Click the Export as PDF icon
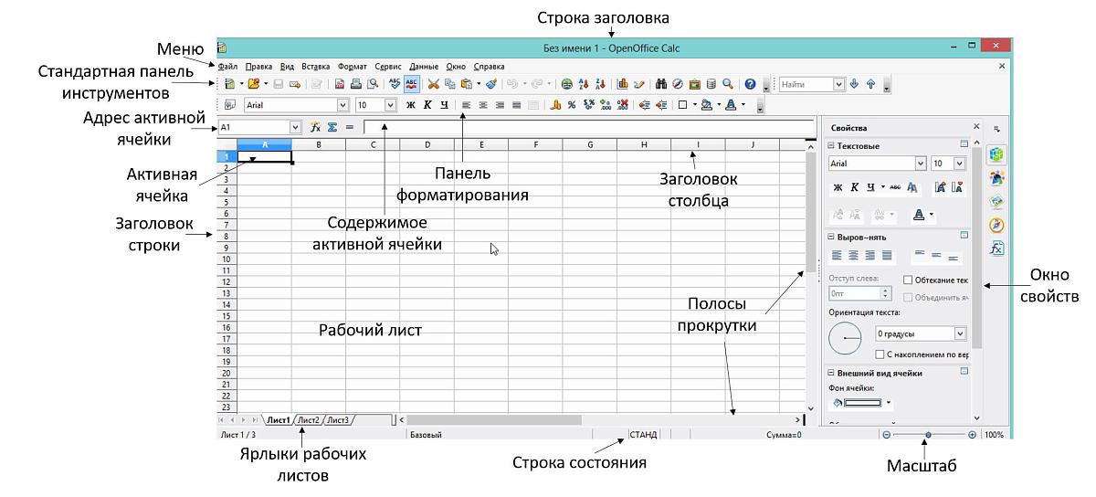This screenshot has width=1096, height=497. (340, 84)
